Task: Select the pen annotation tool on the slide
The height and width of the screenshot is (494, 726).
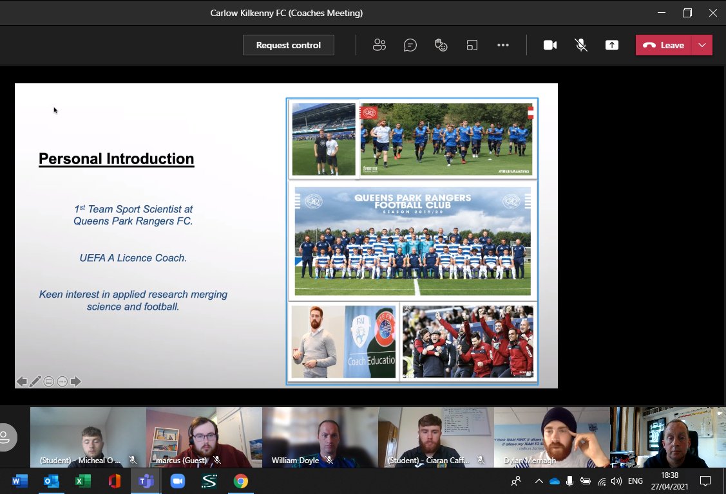Action: coord(35,381)
